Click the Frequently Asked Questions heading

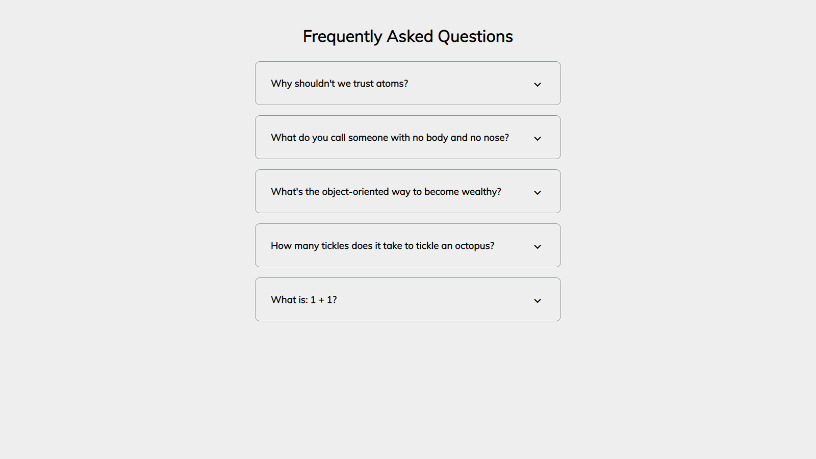(407, 36)
